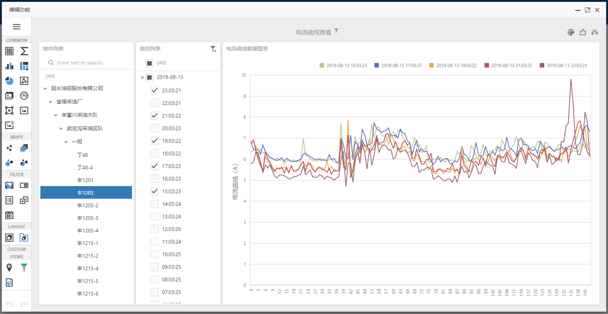Add a Treemap item

[x=24, y=66]
